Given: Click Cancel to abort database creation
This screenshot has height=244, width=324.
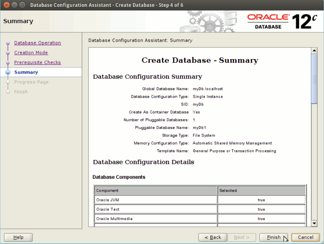Looking at the screenshot, I should click(x=305, y=237).
